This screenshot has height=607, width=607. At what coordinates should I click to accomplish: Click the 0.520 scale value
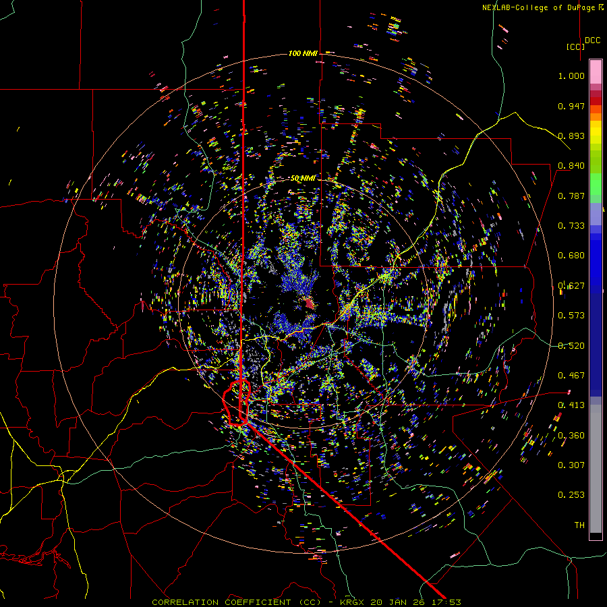(x=571, y=346)
